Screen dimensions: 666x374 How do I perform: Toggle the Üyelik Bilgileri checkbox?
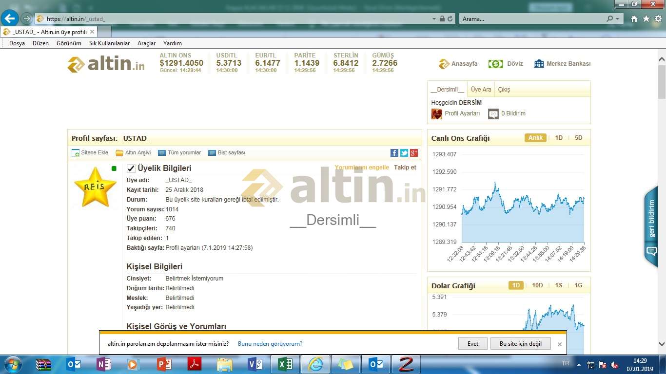point(131,168)
